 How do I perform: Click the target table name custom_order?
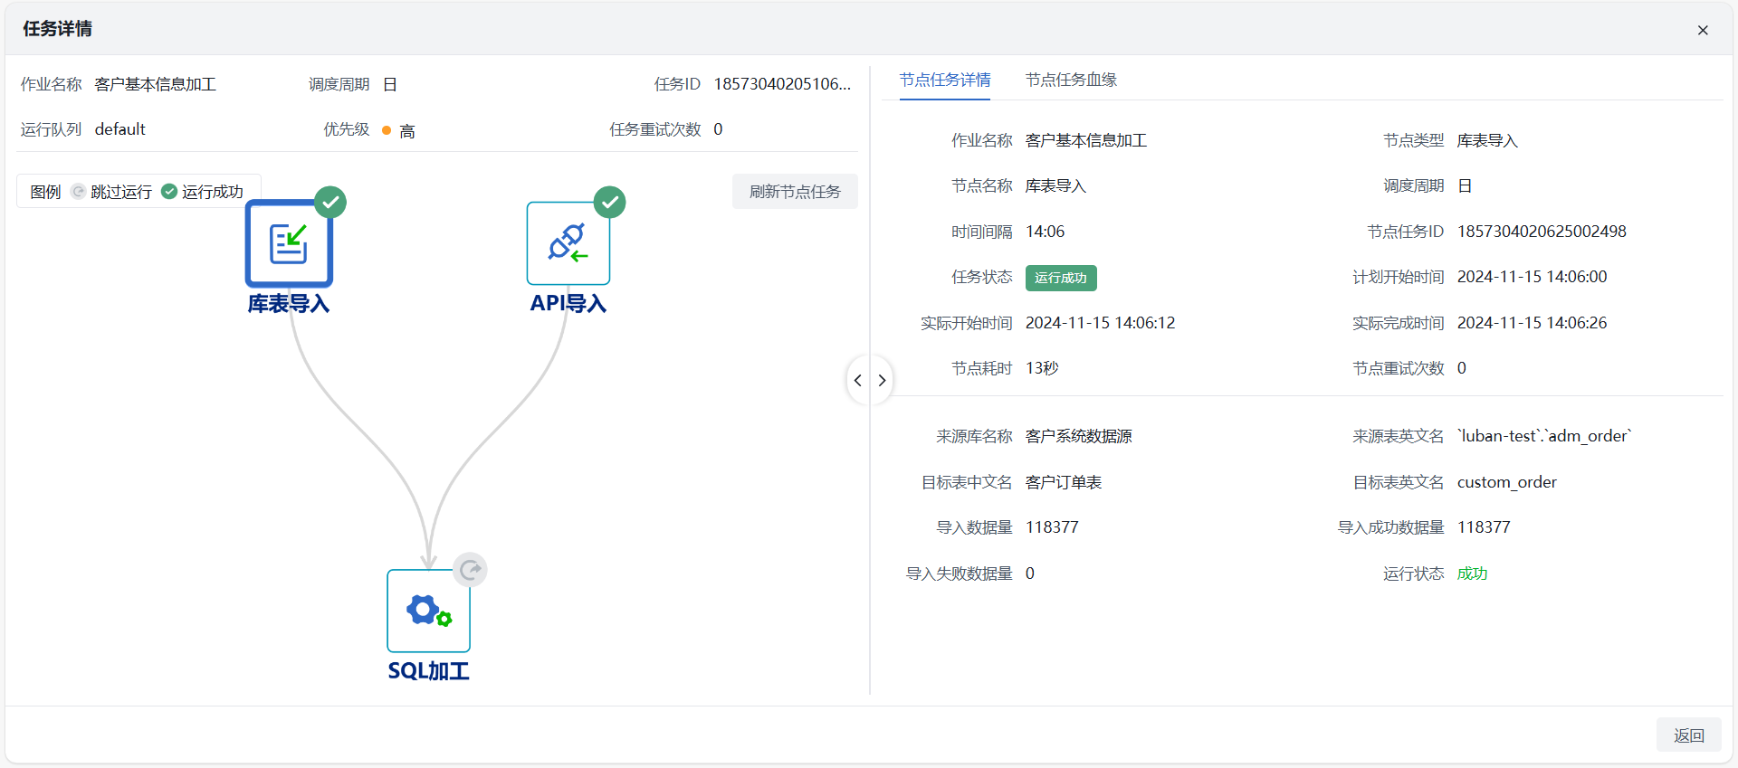pyautogui.click(x=1507, y=482)
